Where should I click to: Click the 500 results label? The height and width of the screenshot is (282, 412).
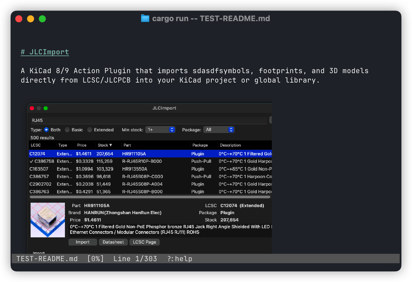[x=42, y=138]
